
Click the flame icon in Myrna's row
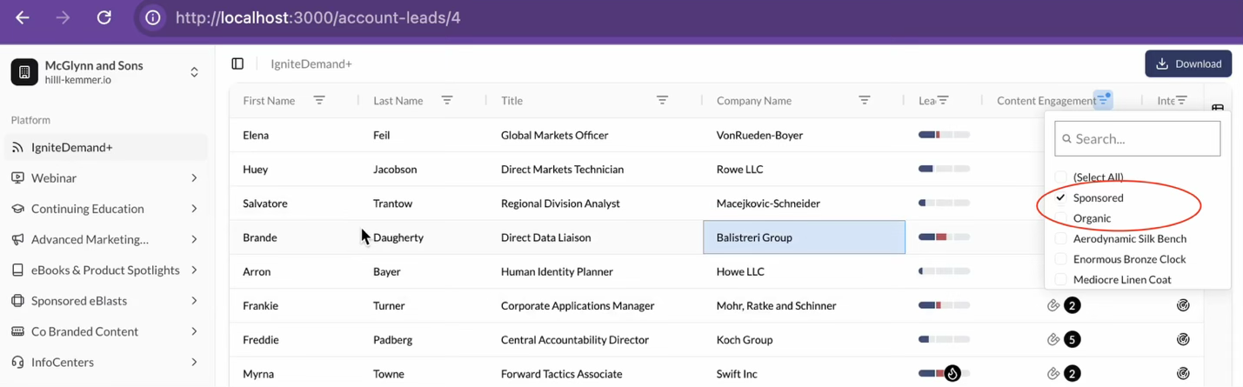click(x=952, y=374)
